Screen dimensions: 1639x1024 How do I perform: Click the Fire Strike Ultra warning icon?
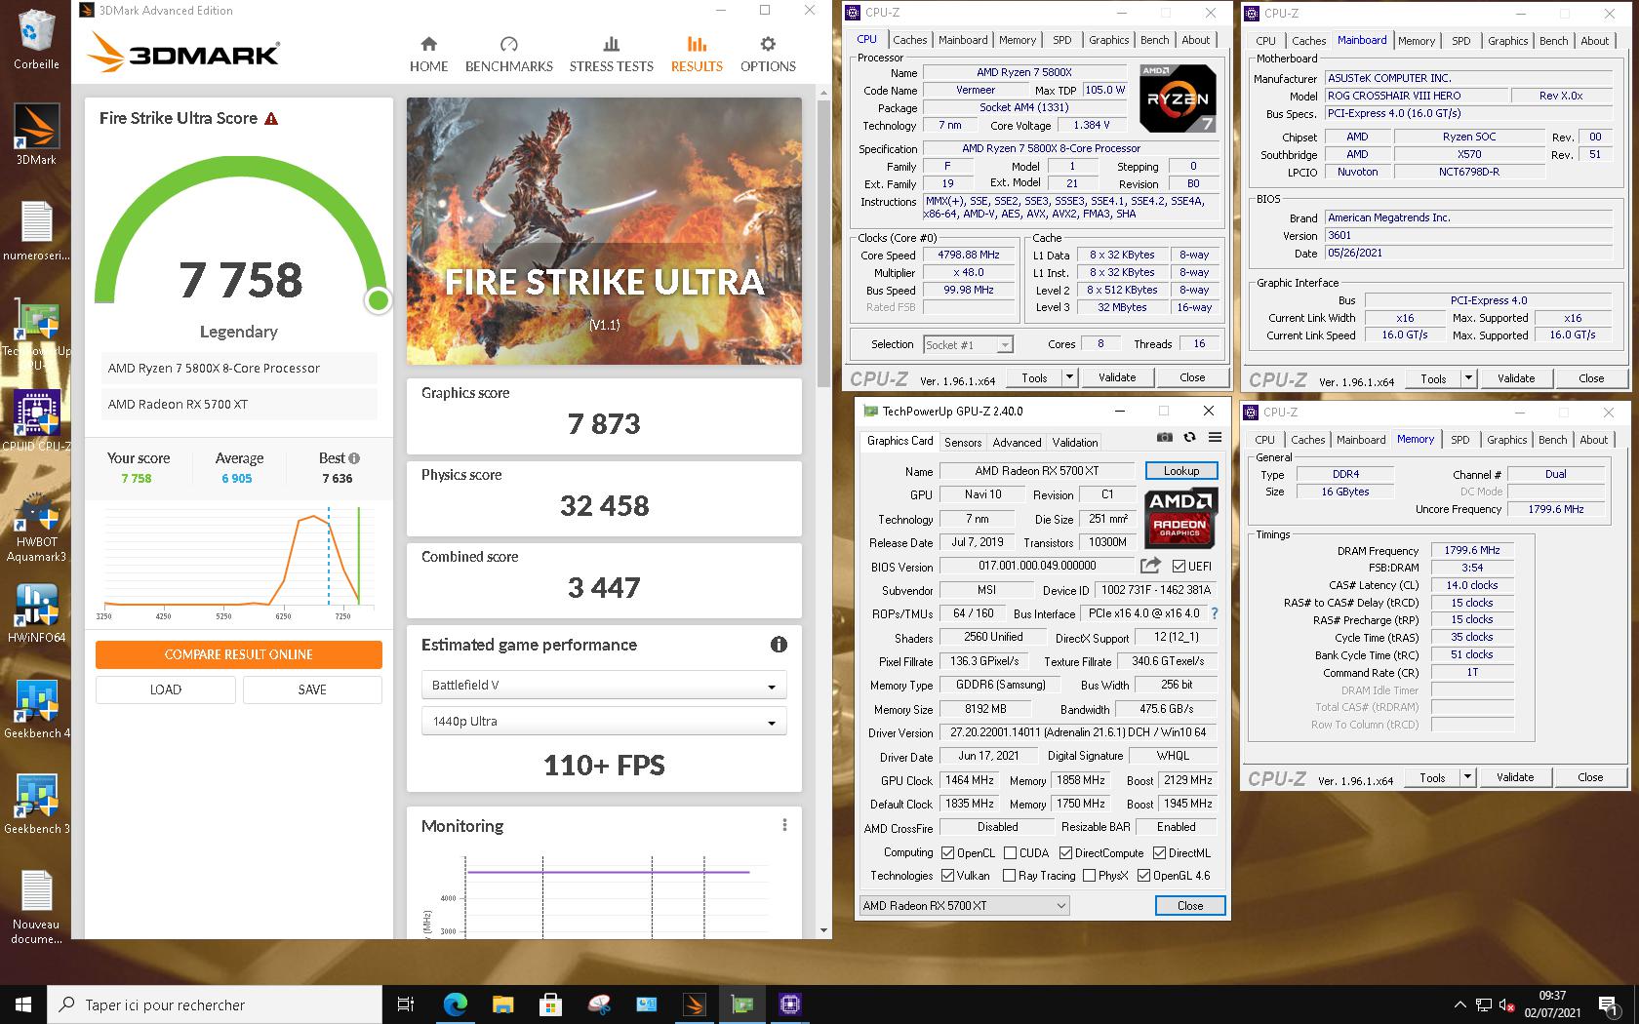click(271, 119)
